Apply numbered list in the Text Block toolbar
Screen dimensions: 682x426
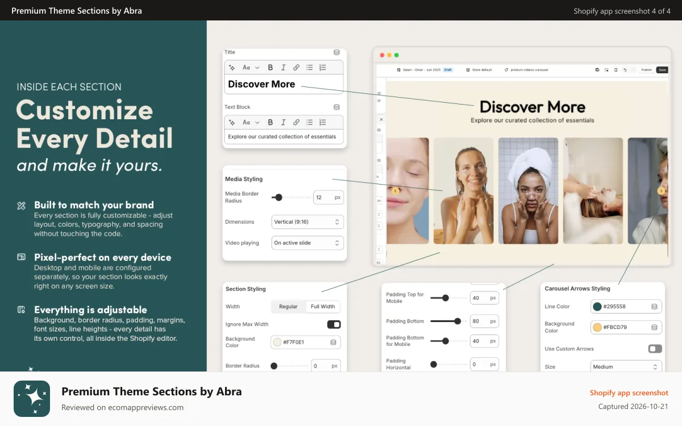click(x=322, y=122)
